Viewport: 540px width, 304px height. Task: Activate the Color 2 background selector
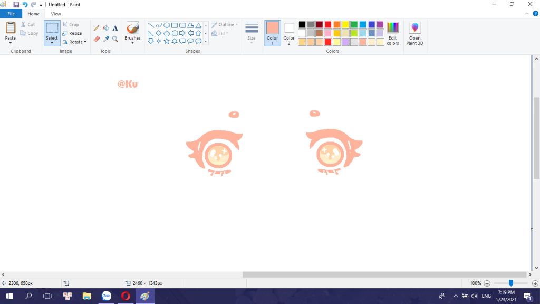tap(289, 33)
